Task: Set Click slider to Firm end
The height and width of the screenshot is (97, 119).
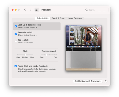Action: click(33, 55)
